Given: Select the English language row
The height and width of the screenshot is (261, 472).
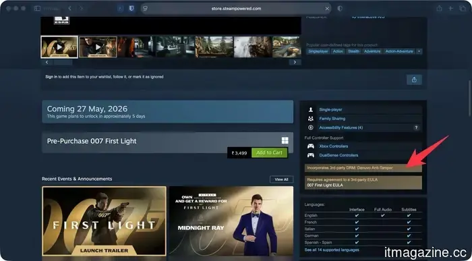Looking at the screenshot, I should tap(363, 216).
